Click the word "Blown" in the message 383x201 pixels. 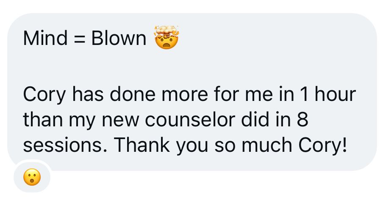pos(119,39)
